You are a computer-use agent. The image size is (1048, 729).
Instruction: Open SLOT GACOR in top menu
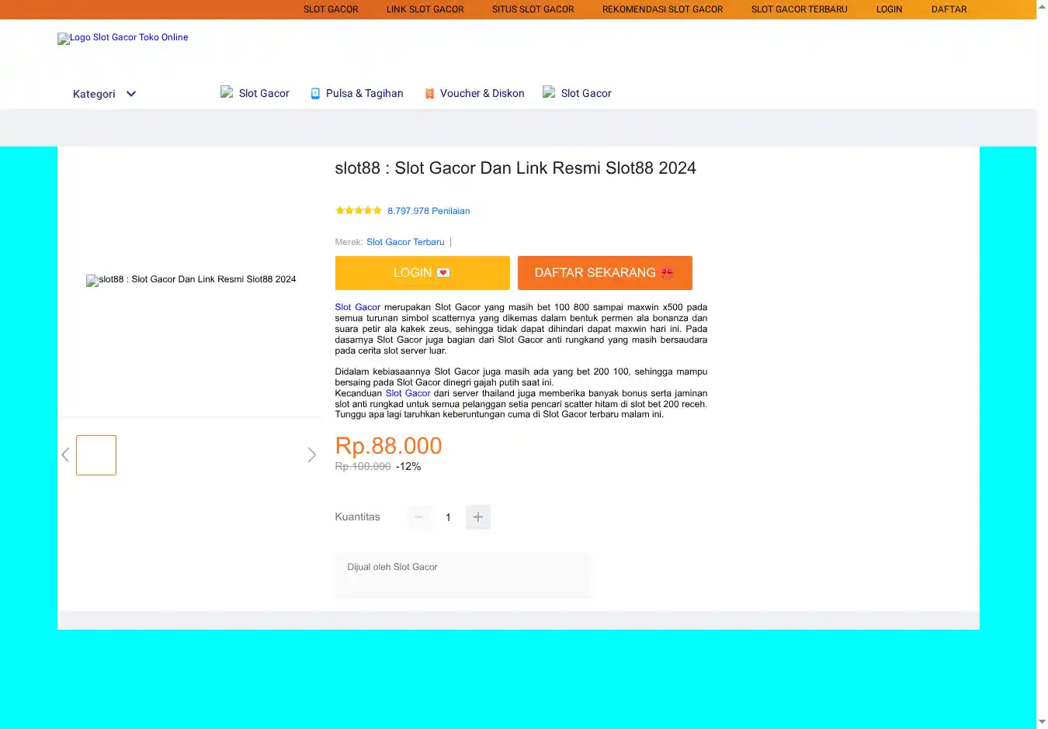click(x=331, y=9)
